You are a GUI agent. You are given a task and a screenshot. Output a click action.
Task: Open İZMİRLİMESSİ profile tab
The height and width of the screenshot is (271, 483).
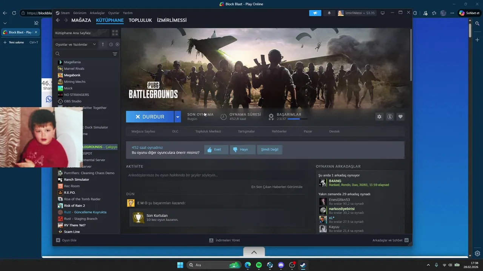click(172, 20)
